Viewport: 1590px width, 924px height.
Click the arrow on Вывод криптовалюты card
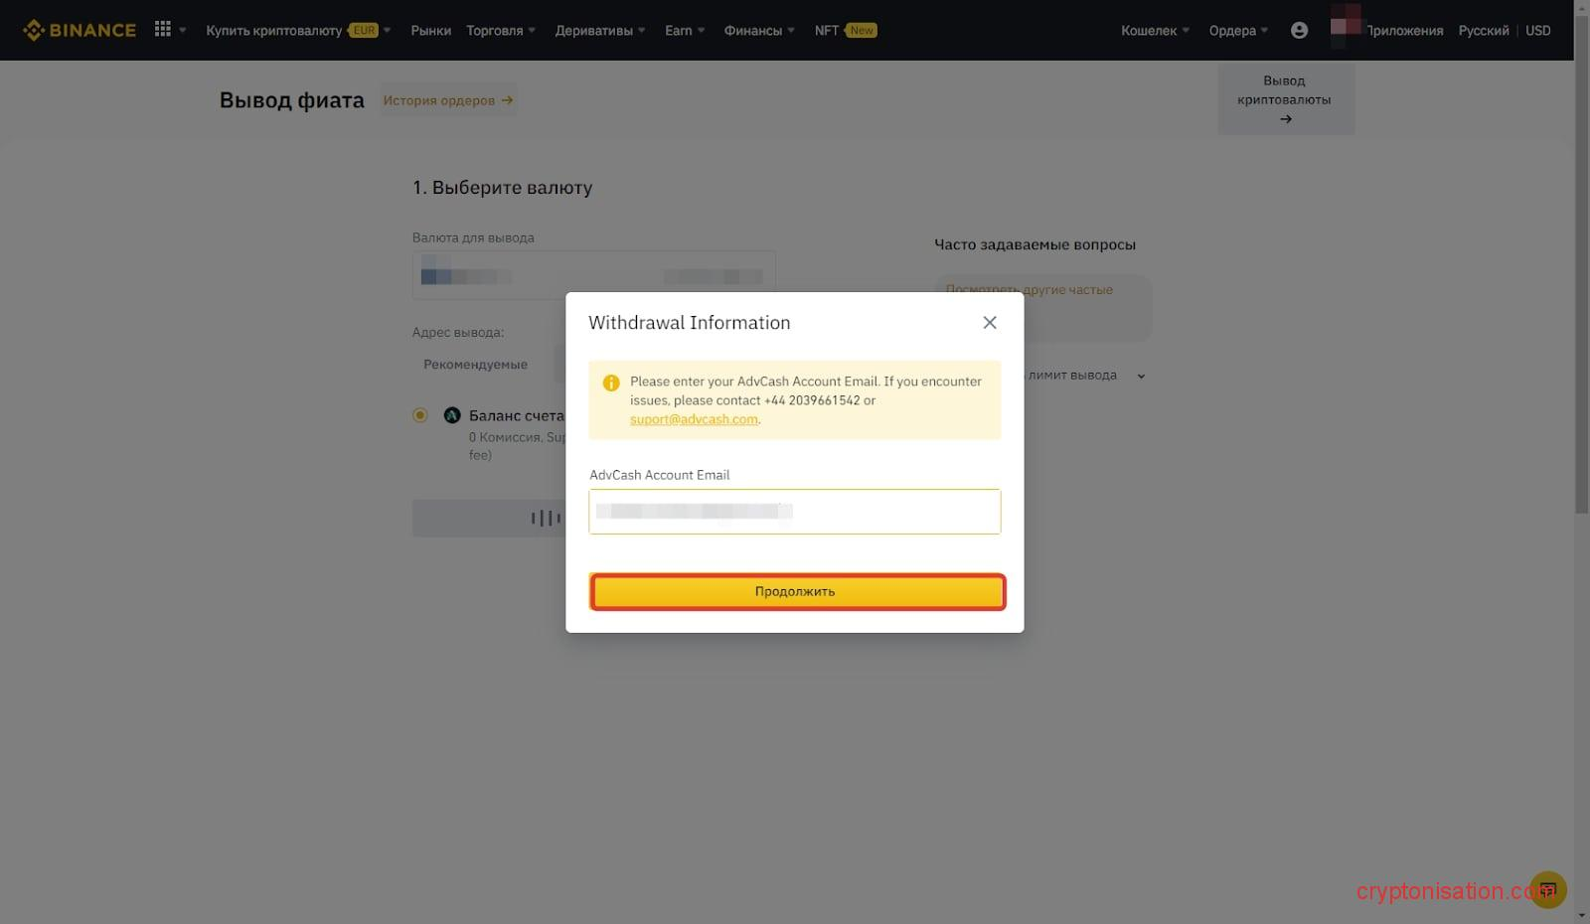pos(1285,117)
